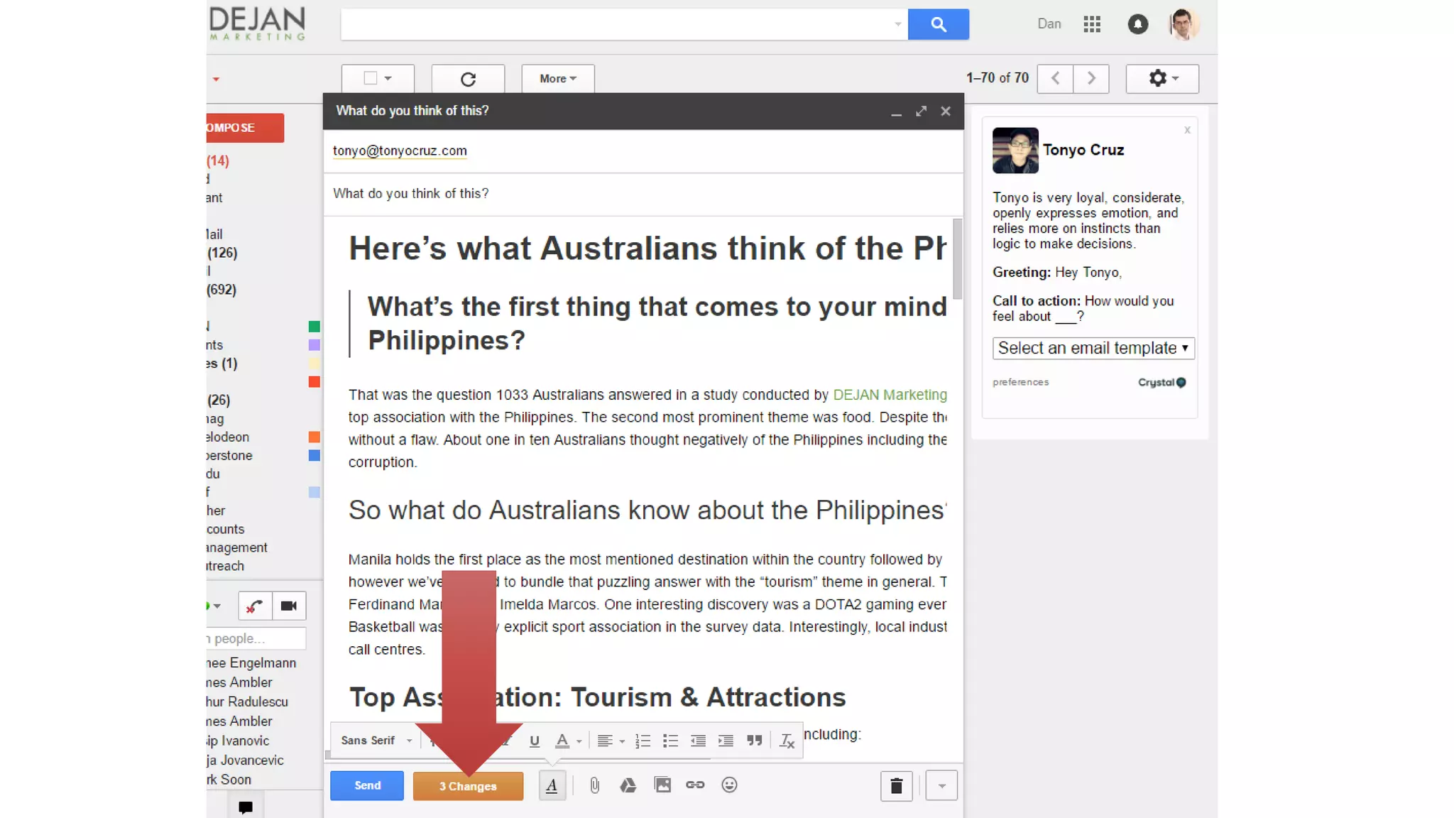Send the email
The image size is (1454, 818).
367,785
